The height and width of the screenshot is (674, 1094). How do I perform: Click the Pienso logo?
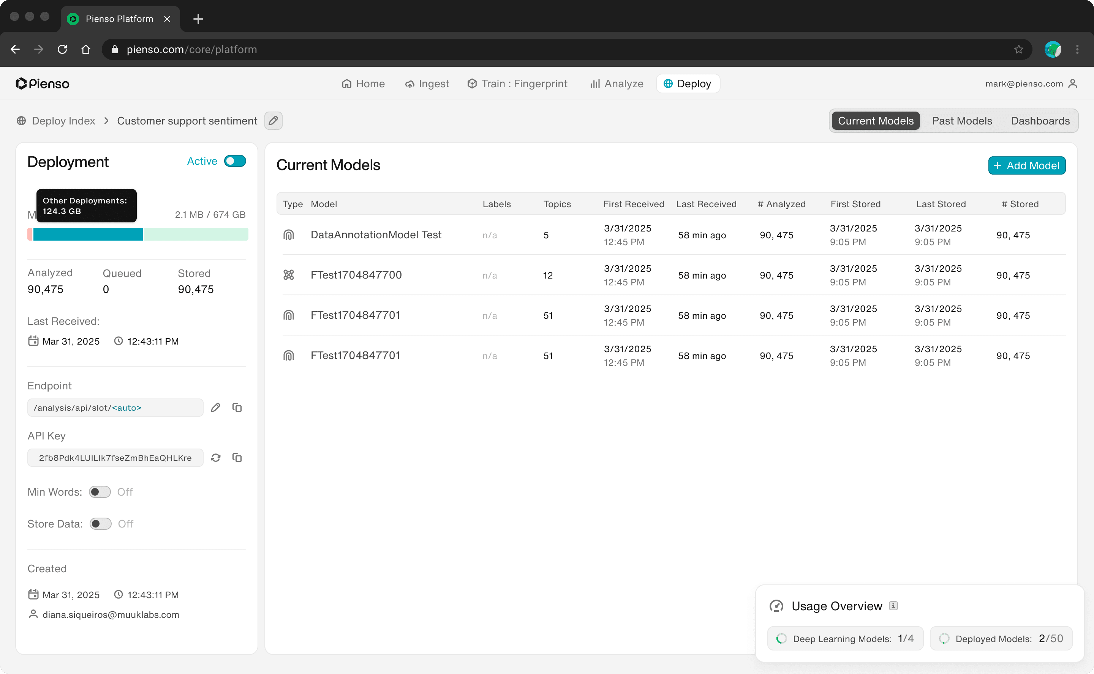tap(43, 84)
